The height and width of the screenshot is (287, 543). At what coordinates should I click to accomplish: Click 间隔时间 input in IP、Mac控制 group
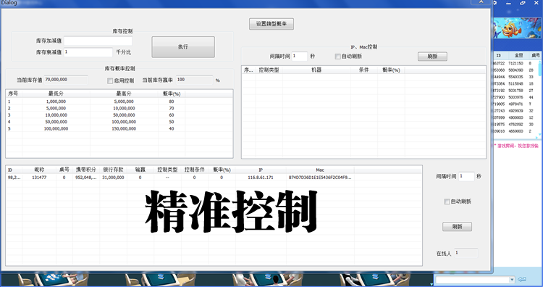pos(300,56)
